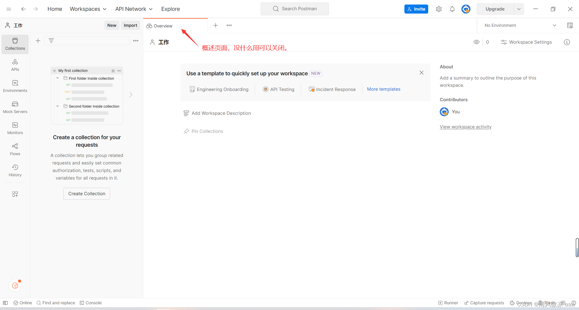Open View workspace activity link

[x=466, y=127]
